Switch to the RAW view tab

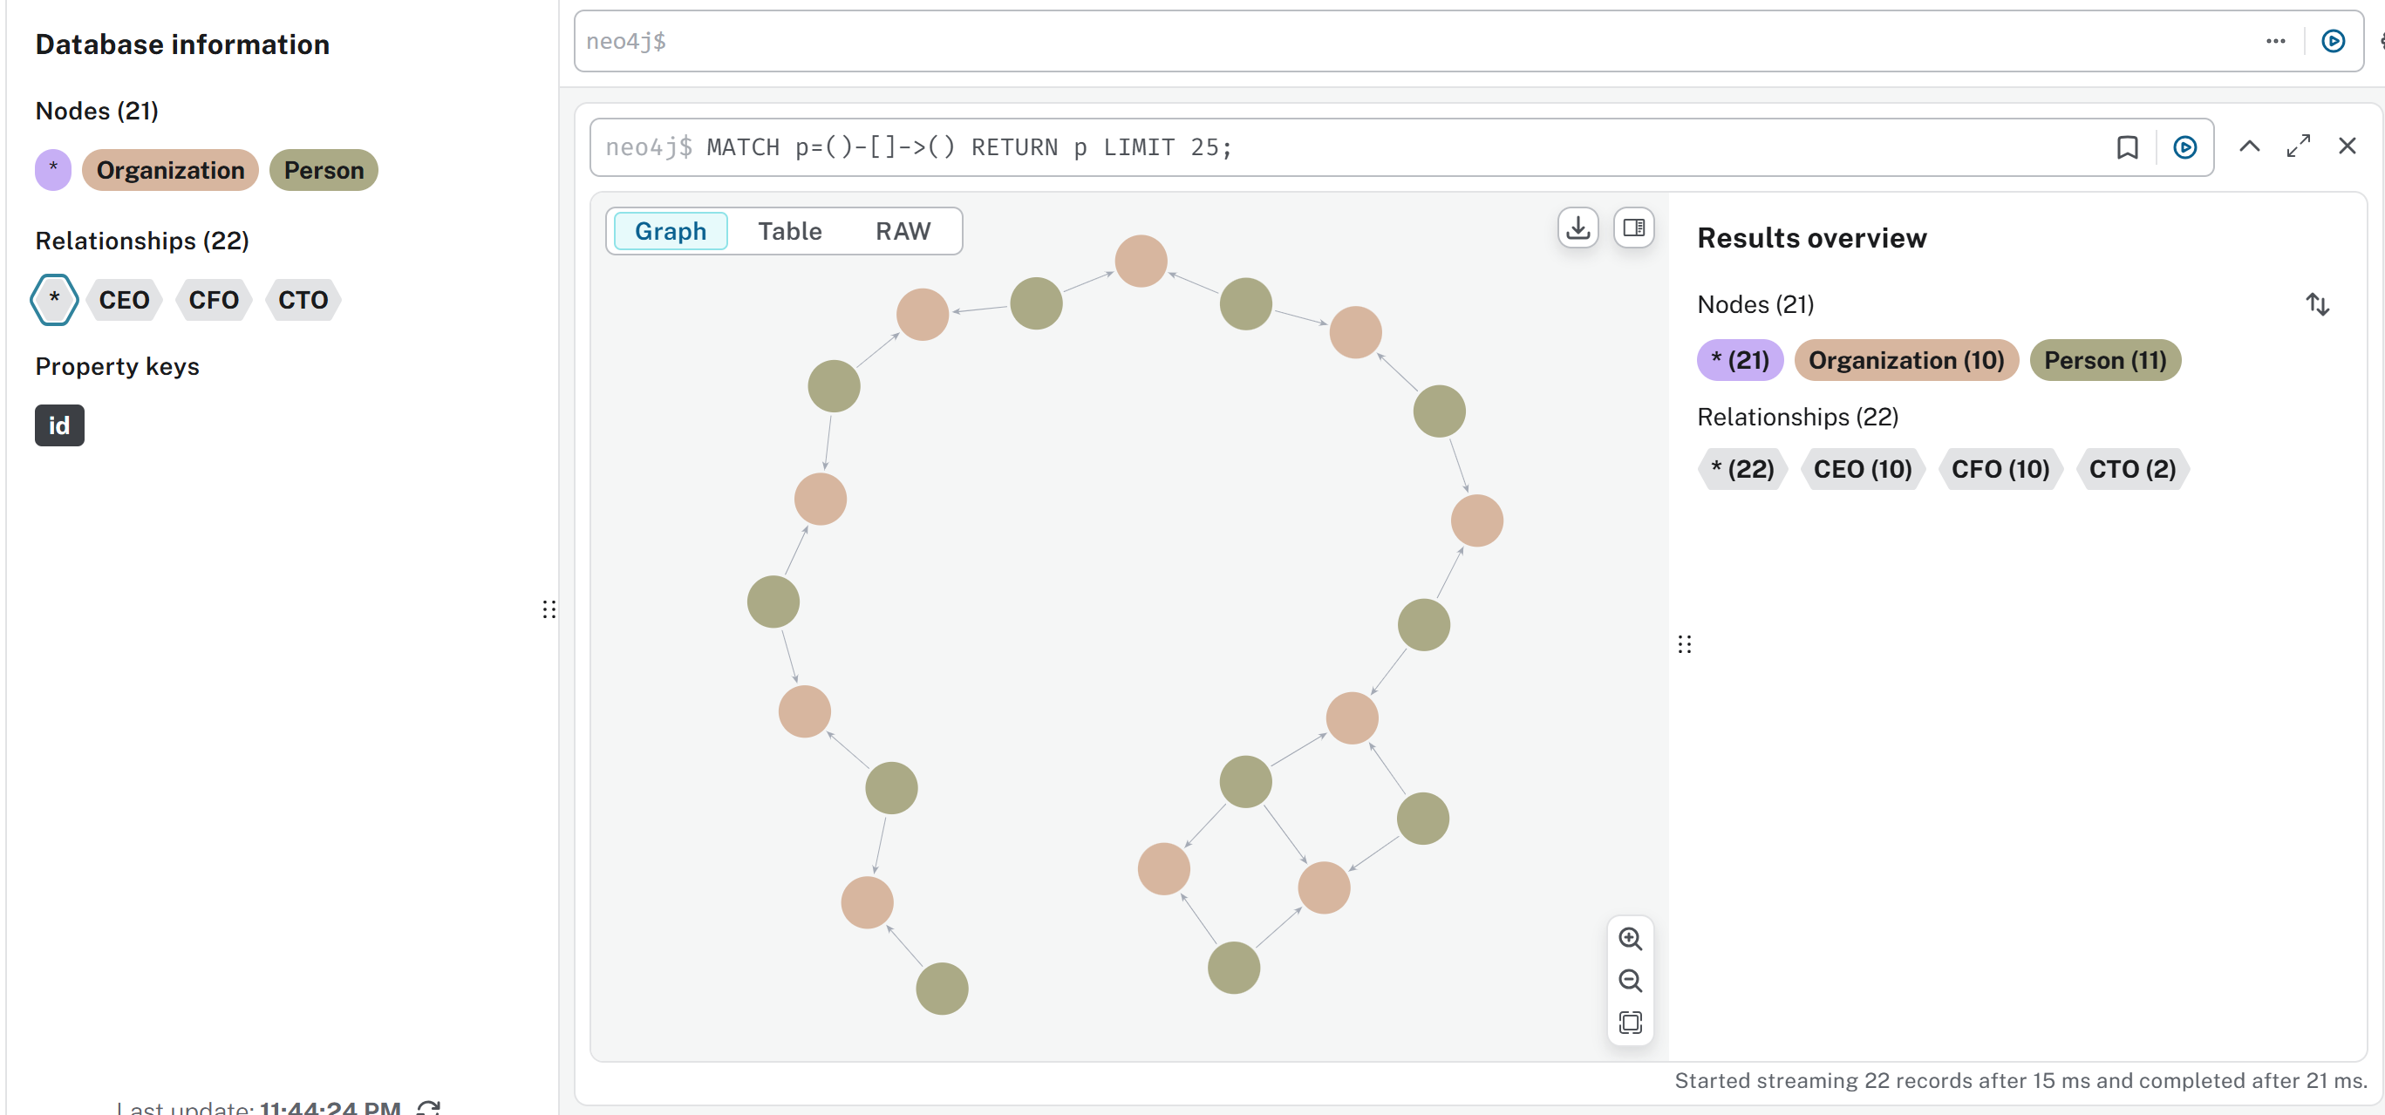(902, 231)
